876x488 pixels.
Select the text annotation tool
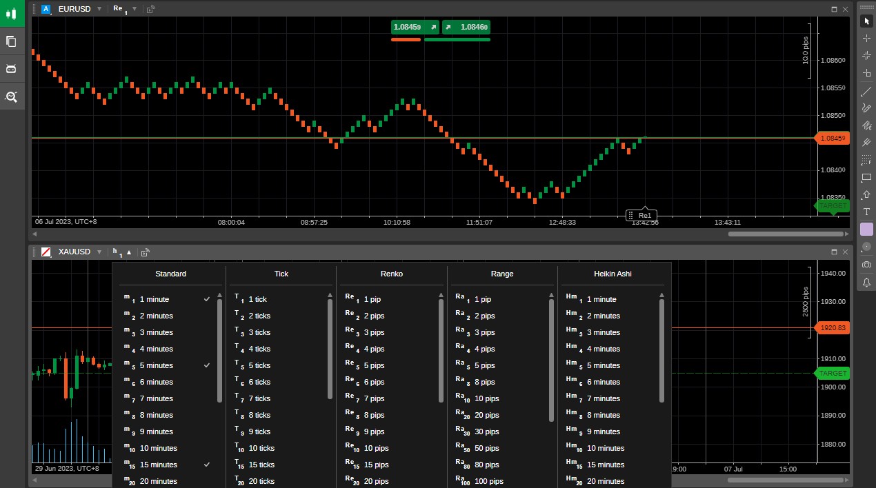click(x=866, y=212)
